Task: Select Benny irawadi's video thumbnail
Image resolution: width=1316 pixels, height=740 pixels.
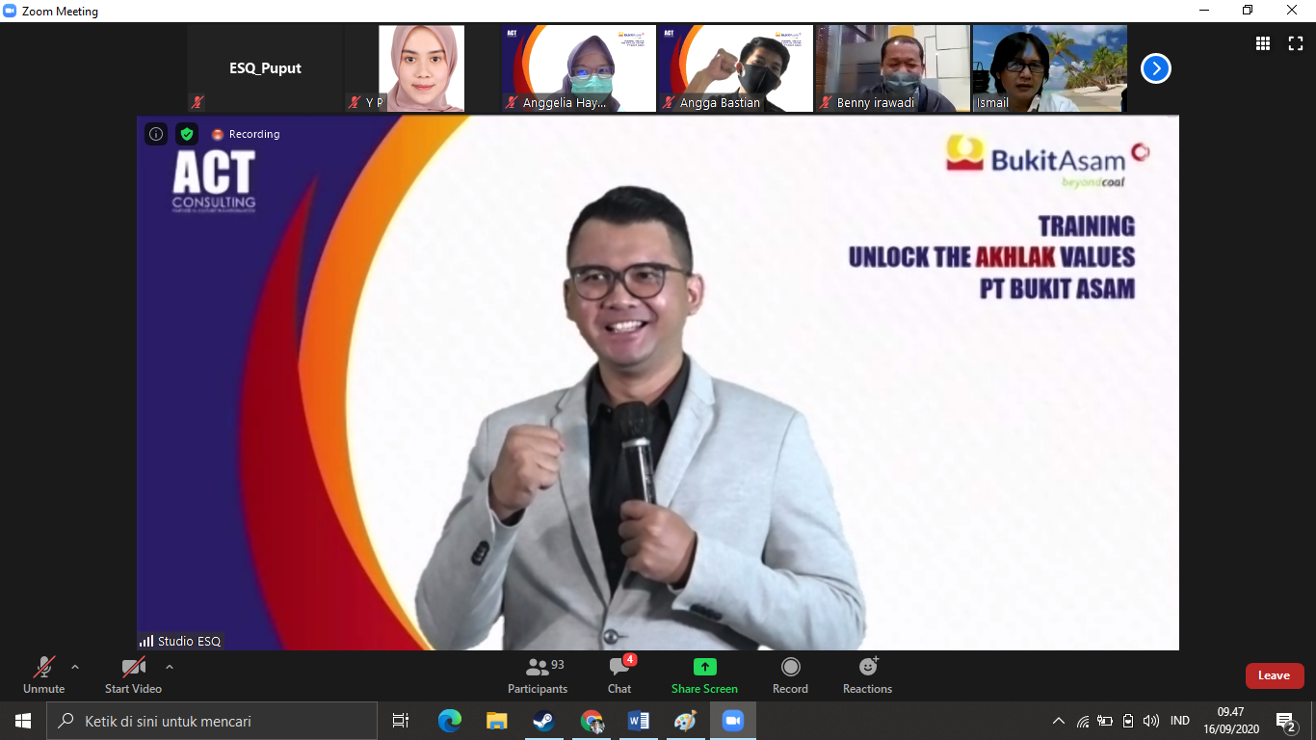Action: tap(892, 68)
